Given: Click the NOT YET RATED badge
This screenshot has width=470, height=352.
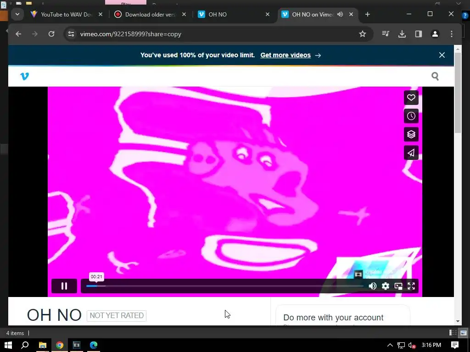Looking at the screenshot, I should click(117, 315).
